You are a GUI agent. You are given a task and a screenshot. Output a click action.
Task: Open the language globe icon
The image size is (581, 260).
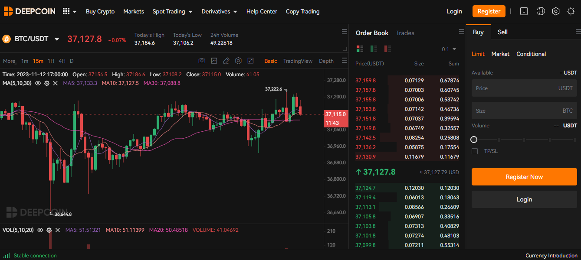[541, 11]
